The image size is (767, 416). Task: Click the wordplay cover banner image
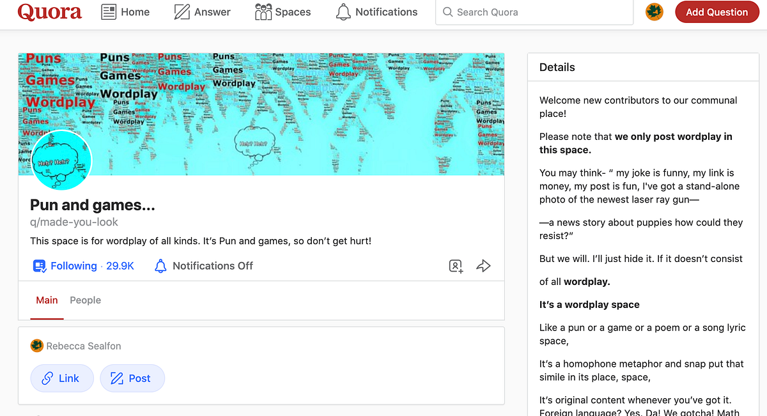pos(261,114)
